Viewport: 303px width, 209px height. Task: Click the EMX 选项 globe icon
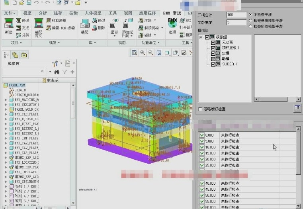pos(172,26)
